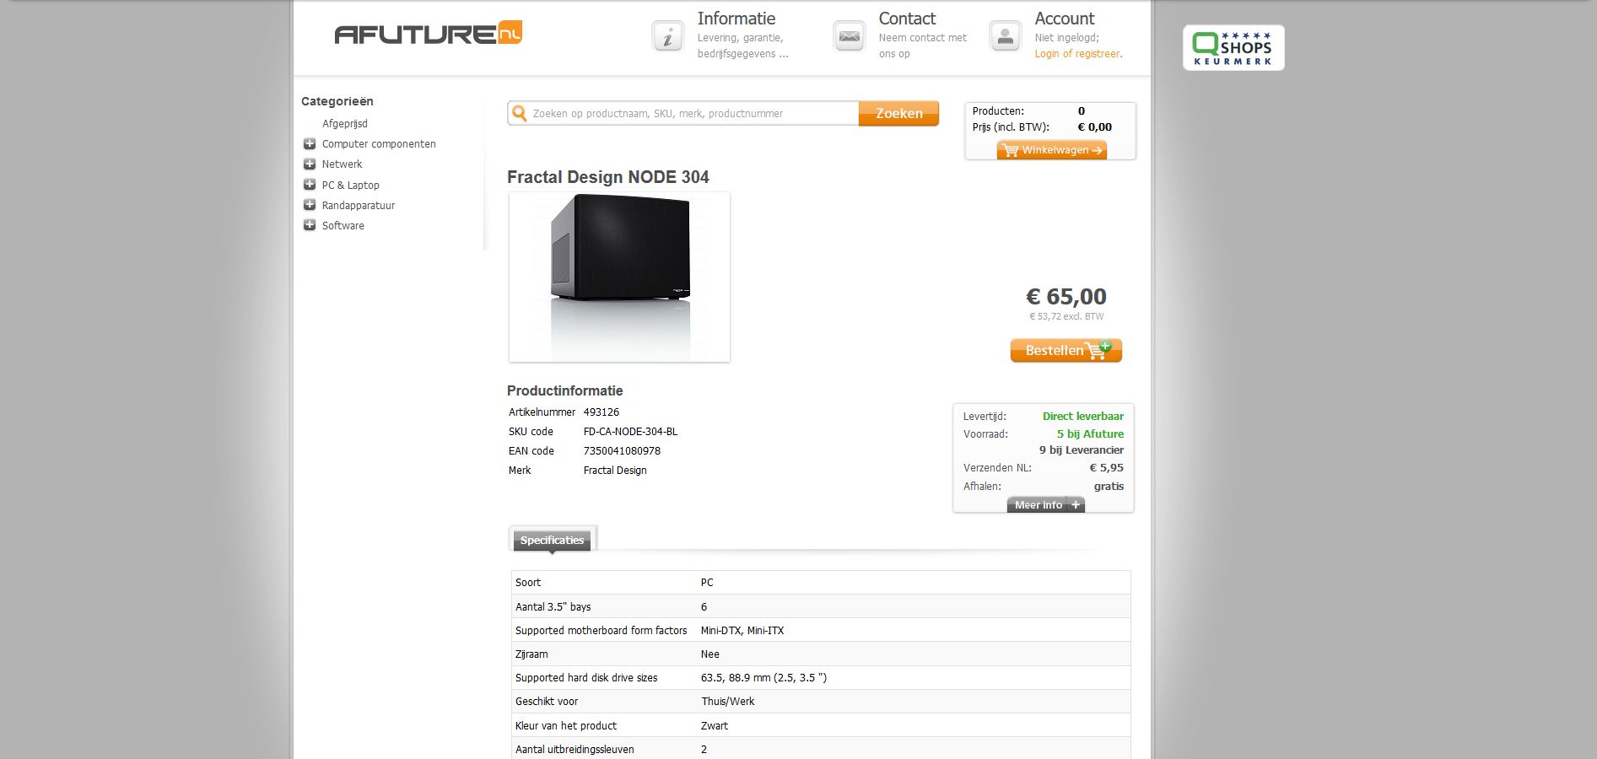This screenshot has width=1597, height=759.
Task: Click the Login of registreer link
Action: pos(1078,54)
